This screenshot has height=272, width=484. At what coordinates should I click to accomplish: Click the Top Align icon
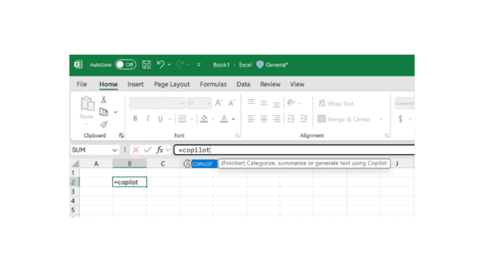point(251,102)
